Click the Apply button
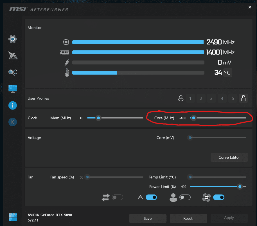The height and width of the screenshot is (226, 257). [x=229, y=218]
